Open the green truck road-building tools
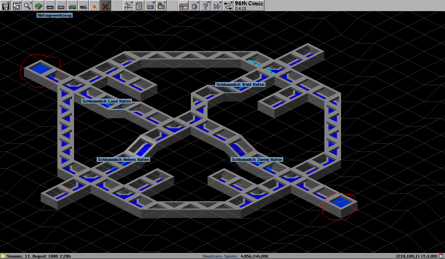The height and width of the screenshot is (259, 445). [x=72, y=6]
